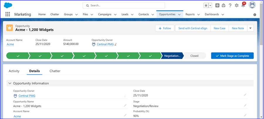The height and width of the screenshot is (119, 264).
Task: Edit the Opportunity Name pencil icon
Action: coord(125,106)
